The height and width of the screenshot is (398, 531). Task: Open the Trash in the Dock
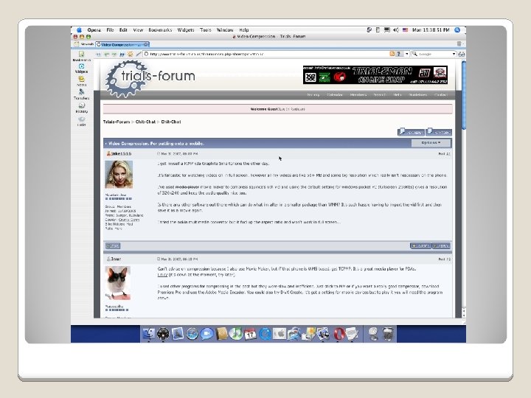point(388,334)
